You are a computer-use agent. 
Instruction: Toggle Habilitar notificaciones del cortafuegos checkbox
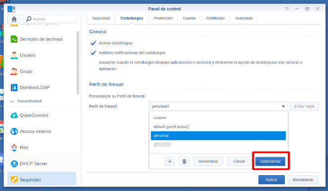click(x=93, y=53)
